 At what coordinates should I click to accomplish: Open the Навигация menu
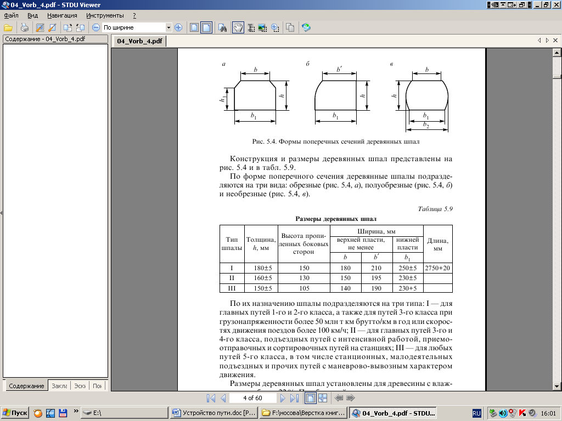click(x=62, y=15)
